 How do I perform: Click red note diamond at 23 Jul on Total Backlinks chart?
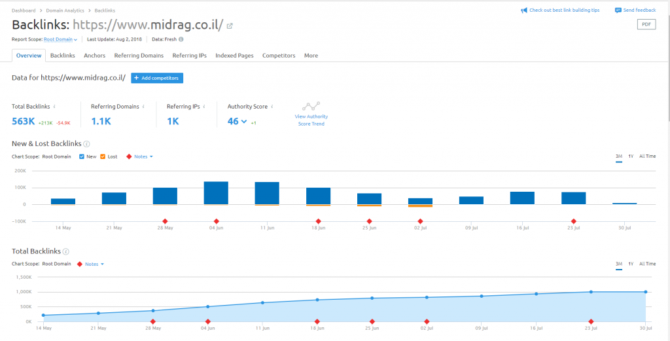pos(591,321)
